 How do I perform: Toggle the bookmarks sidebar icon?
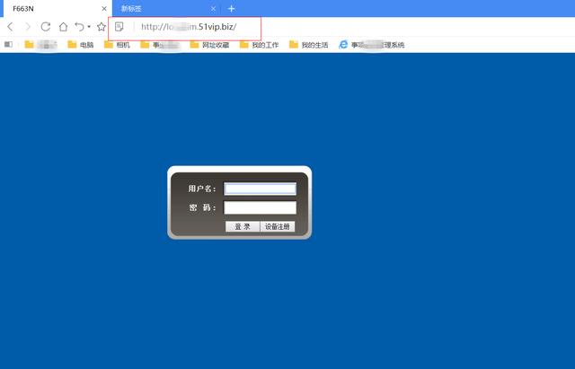tap(8, 44)
